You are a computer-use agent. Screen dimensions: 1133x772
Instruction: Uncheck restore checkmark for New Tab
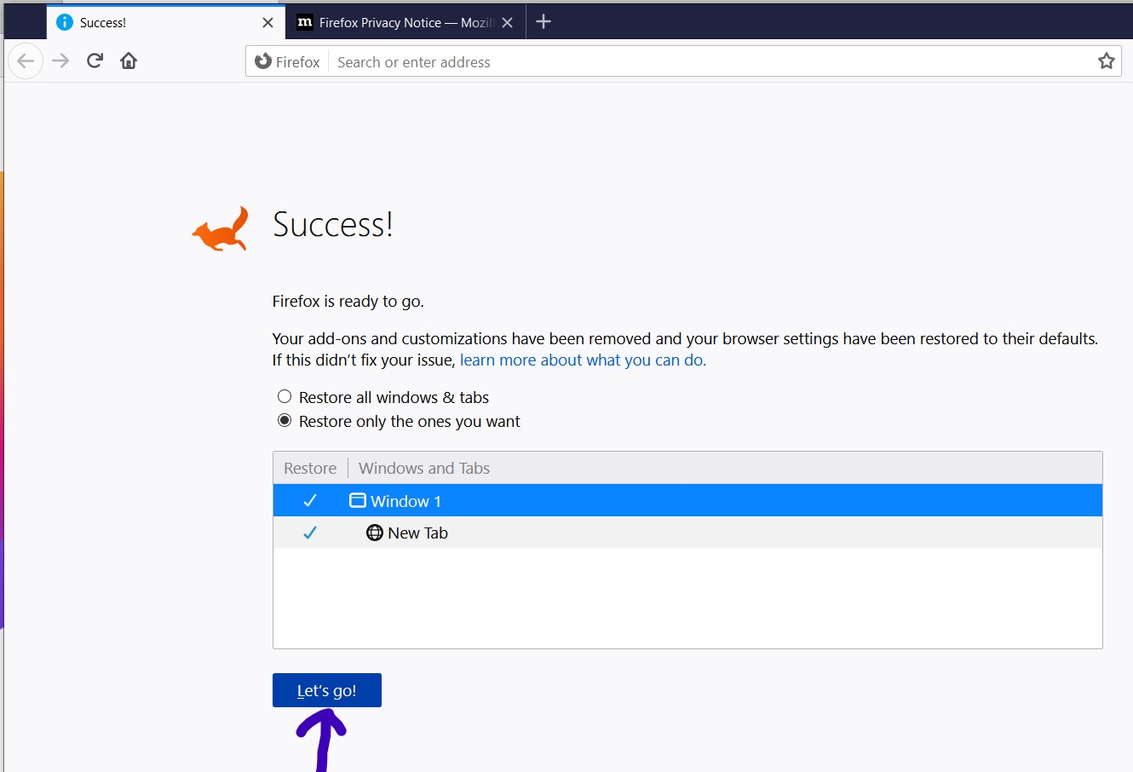[x=310, y=533]
